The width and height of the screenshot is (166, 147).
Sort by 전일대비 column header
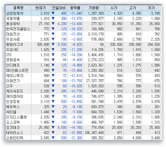pyautogui.click(x=59, y=8)
